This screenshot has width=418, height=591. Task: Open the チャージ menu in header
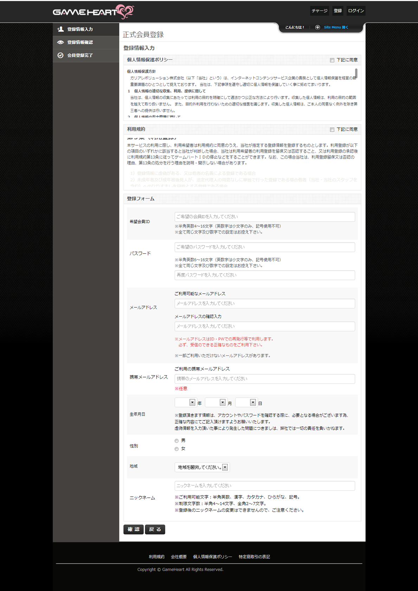319,11
